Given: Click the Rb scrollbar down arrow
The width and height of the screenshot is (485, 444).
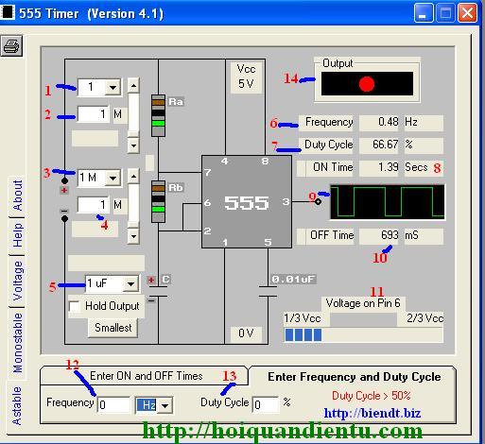Looking at the screenshot, I should tap(133, 236).
